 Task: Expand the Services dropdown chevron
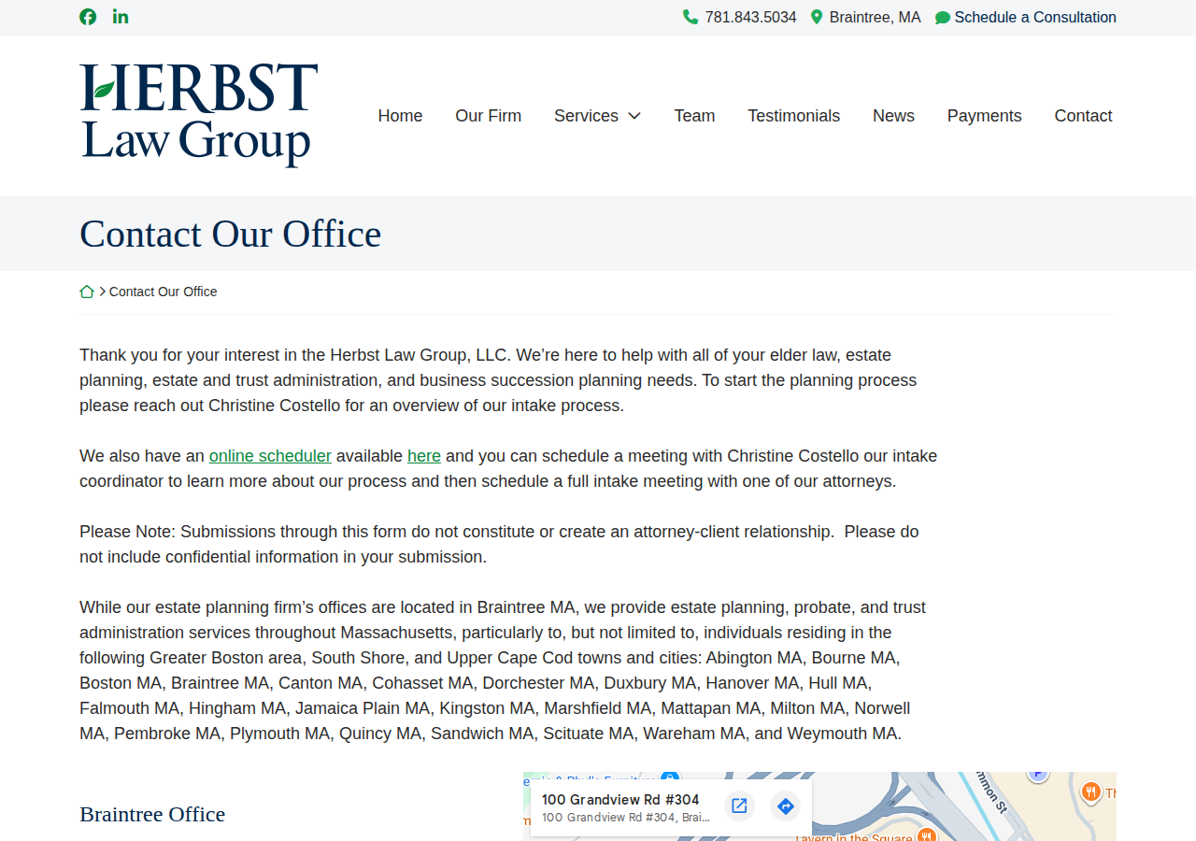pyautogui.click(x=634, y=116)
